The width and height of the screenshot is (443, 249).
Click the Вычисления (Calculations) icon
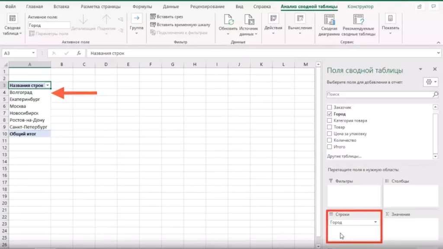[300, 20]
